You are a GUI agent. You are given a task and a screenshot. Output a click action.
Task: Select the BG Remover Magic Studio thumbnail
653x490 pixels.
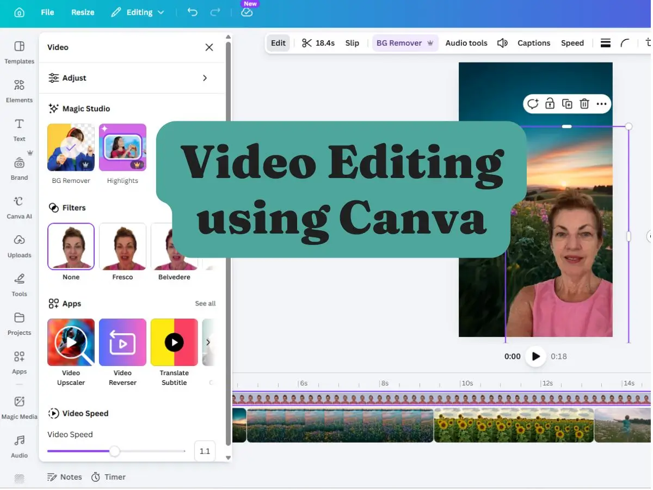click(x=71, y=148)
